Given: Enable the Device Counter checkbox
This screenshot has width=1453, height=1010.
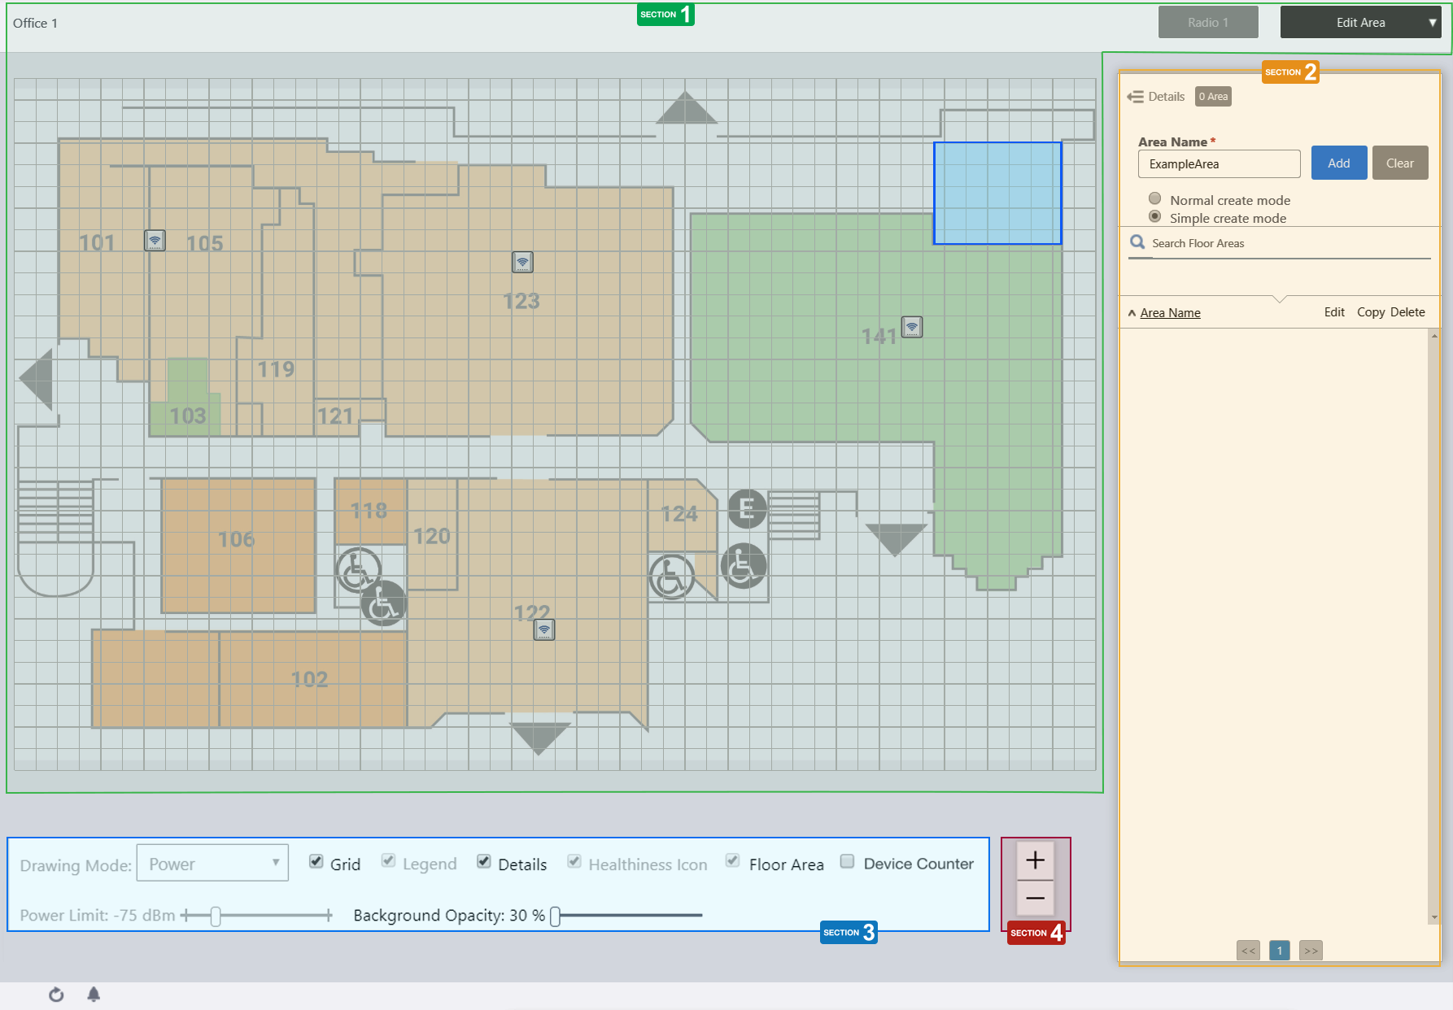Looking at the screenshot, I should [x=847, y=862].
